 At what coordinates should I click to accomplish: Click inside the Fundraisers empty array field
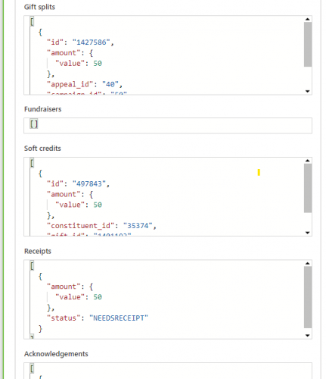[x=168, y=126]
